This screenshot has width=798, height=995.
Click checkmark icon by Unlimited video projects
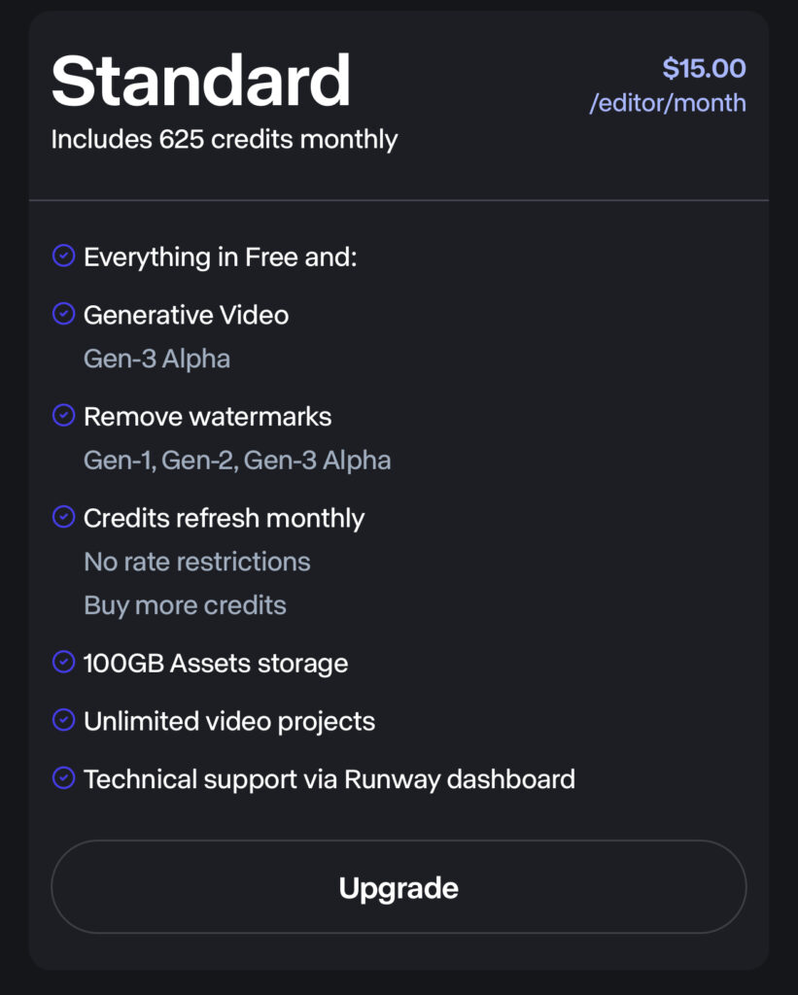point(63,720)
